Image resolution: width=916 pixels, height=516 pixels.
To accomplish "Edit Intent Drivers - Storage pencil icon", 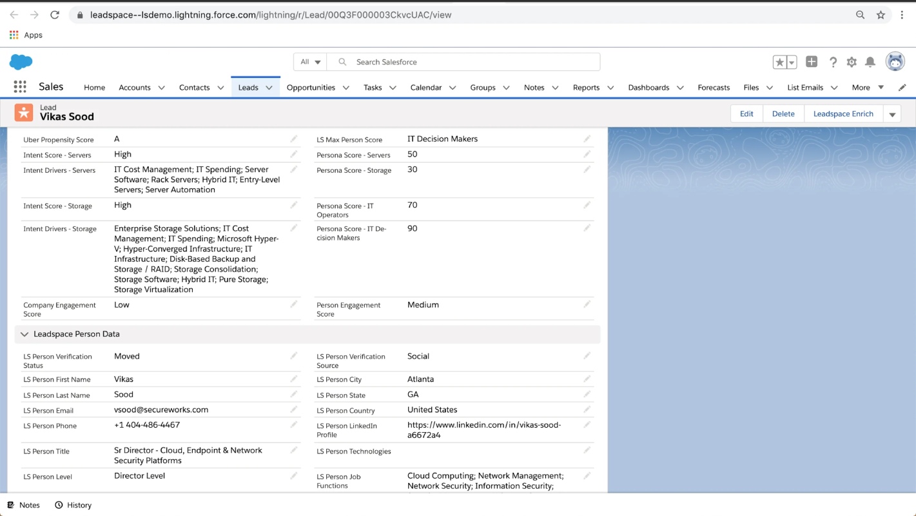I will click(x=293, y=228).
